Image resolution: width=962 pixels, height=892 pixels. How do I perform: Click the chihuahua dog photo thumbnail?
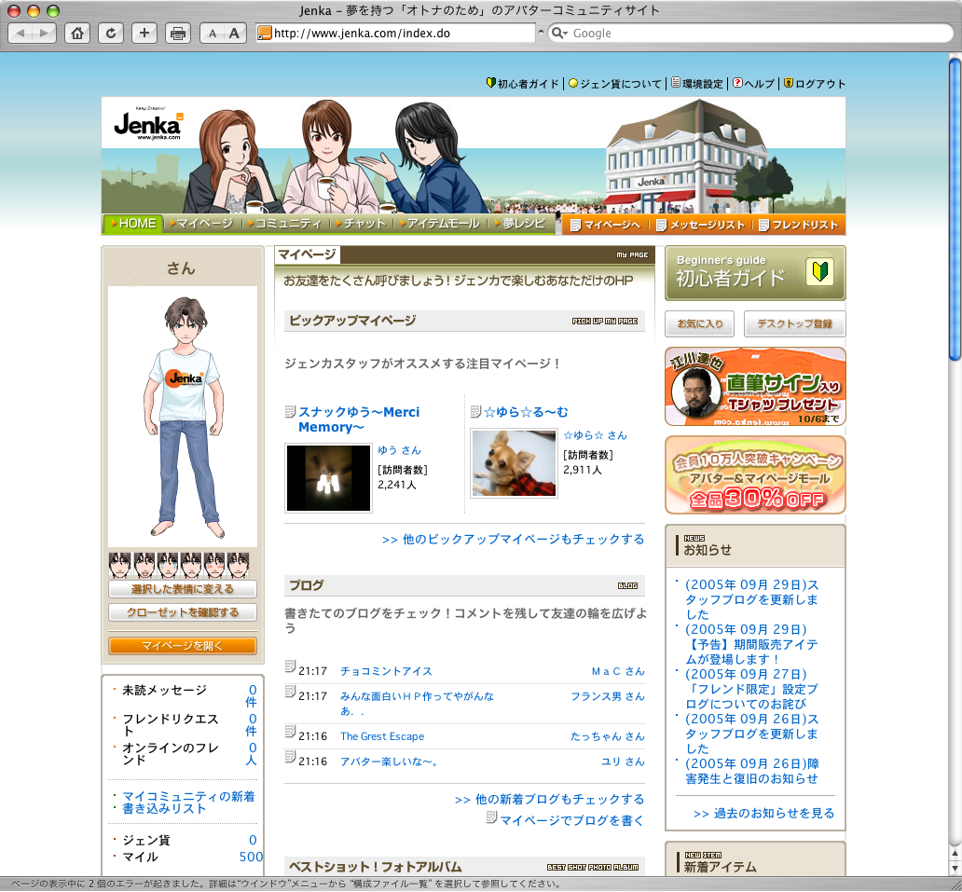(514, 463)
